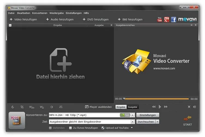The width and height of the screenshot is (205, 137).
Task: Click the volume speaker icon
Action: [195, 107]
